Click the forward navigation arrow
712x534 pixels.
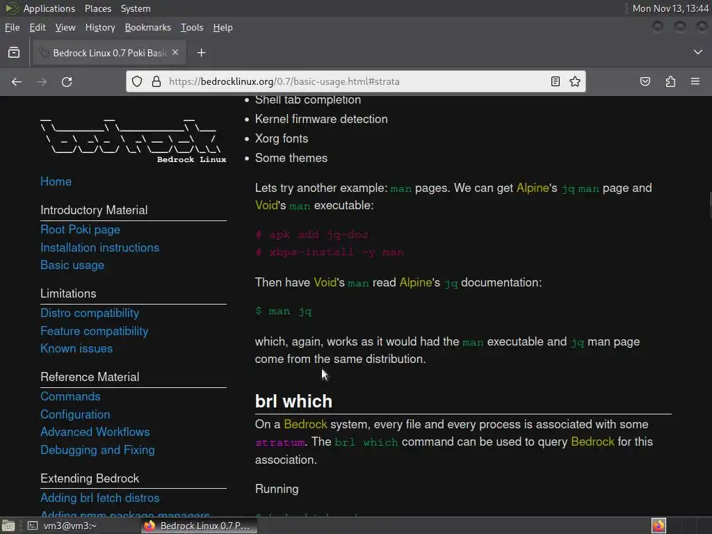pos(42,82)
